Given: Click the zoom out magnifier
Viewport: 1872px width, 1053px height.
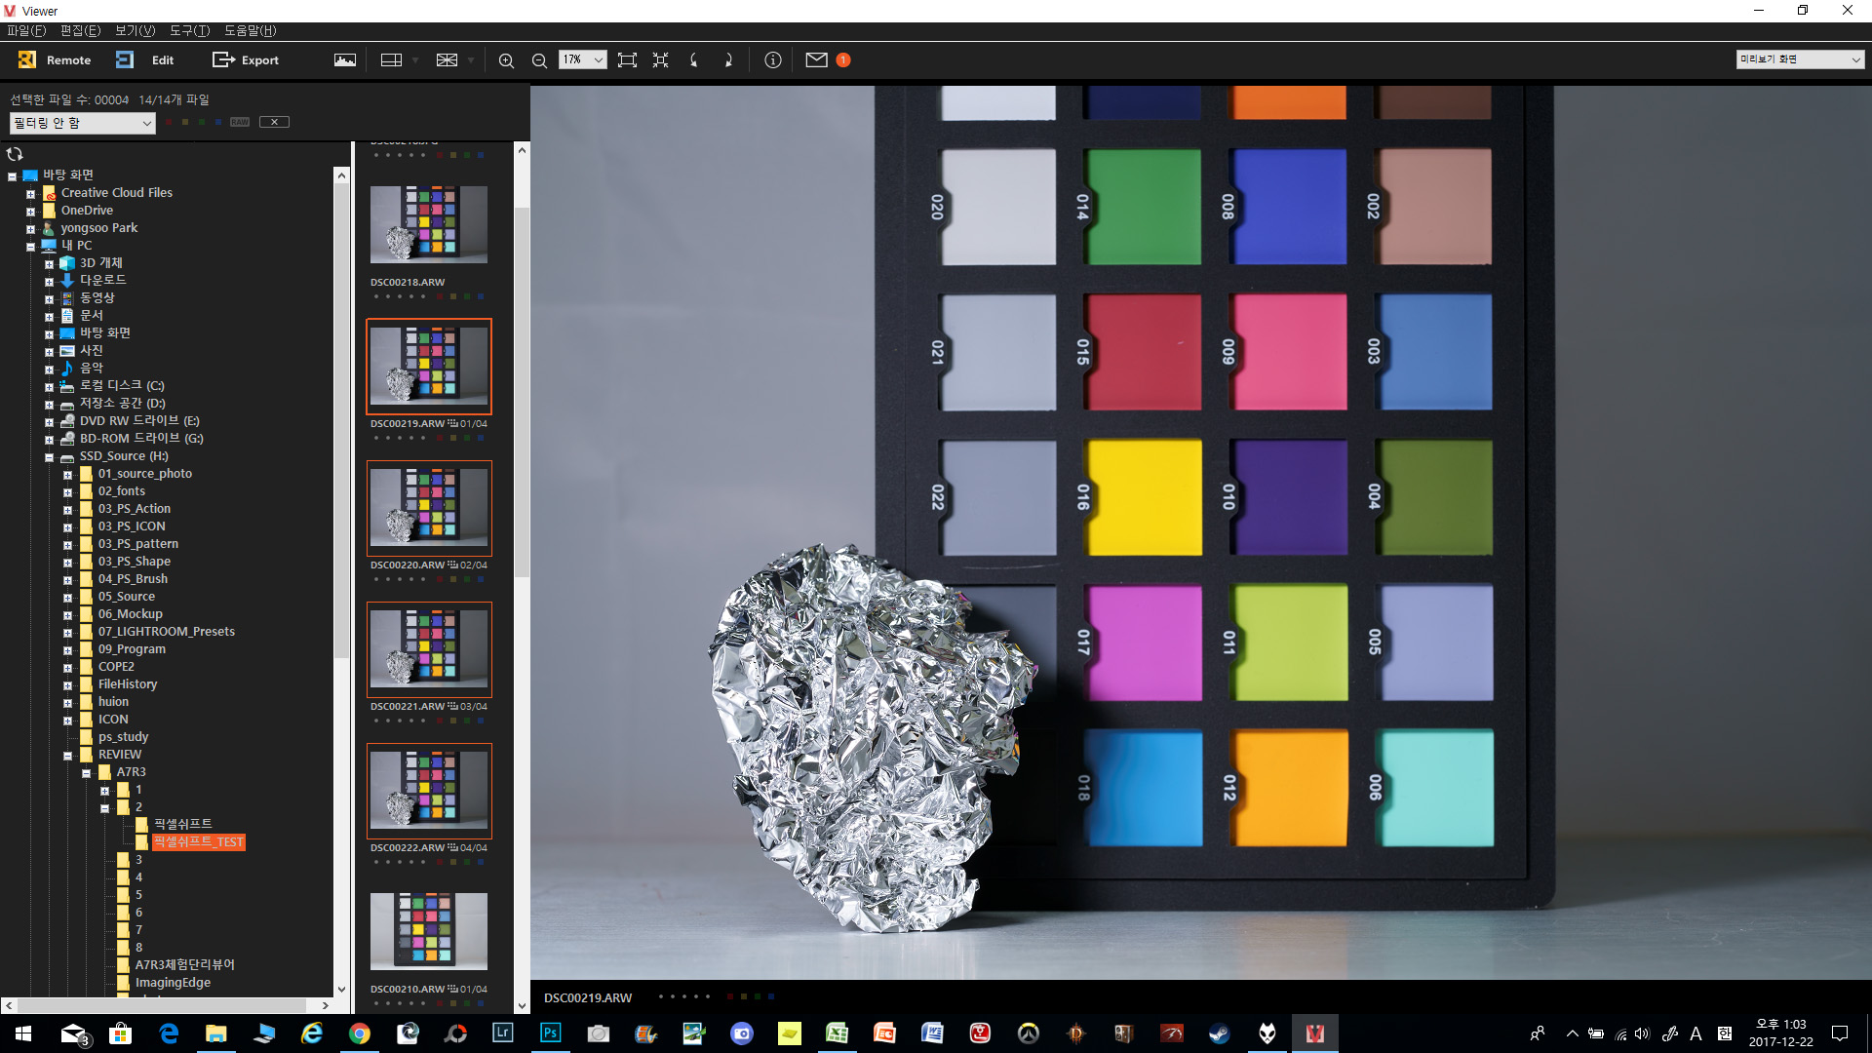Looking at the screenshot, I should point(539,60).
